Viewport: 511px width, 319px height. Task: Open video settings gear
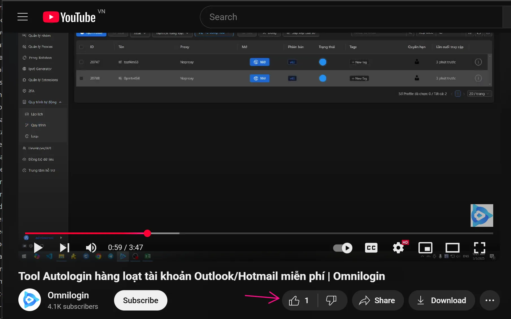[x=398, y=248]
